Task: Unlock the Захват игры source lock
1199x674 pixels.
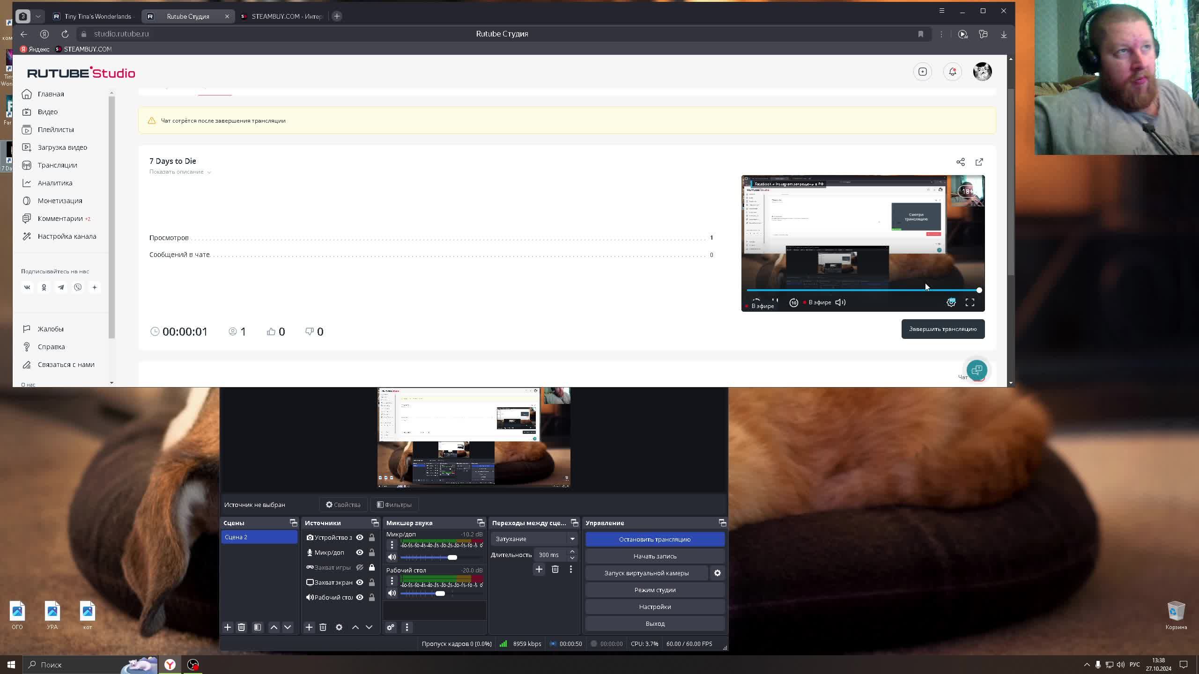Action: click(371, 567)
